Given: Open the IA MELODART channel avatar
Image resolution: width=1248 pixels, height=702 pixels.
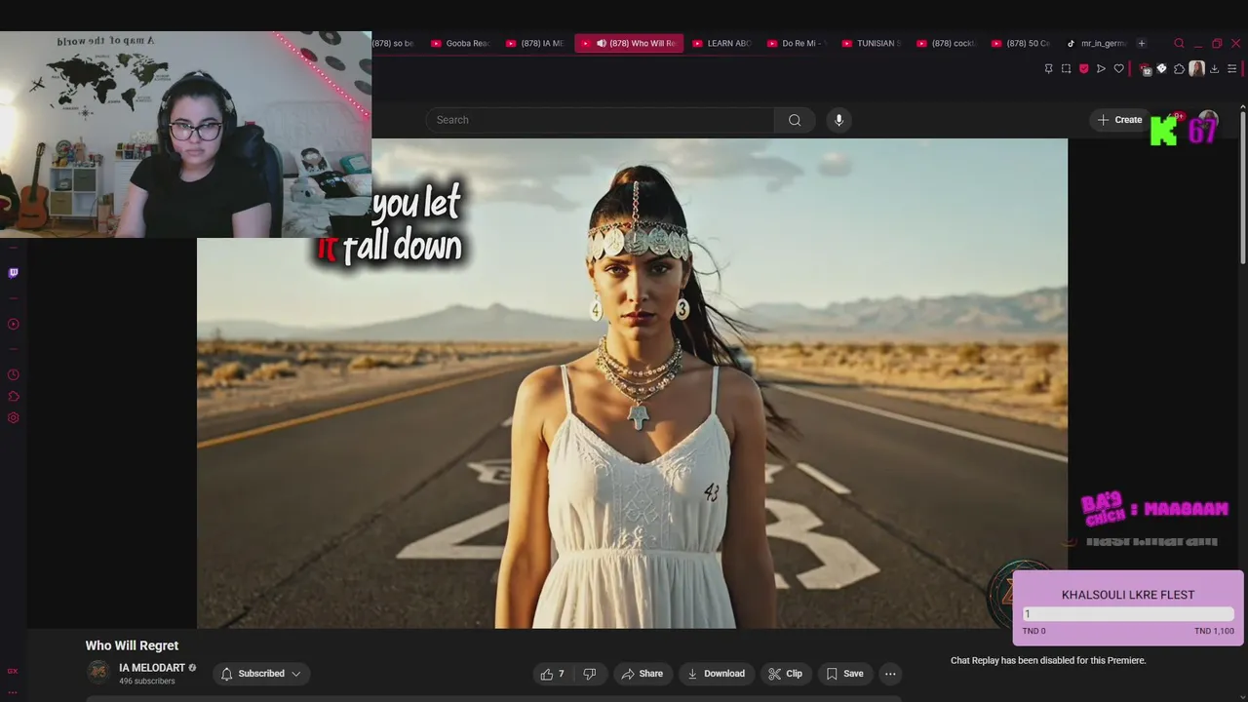Looking at the screenshot, I should (98, 673).
